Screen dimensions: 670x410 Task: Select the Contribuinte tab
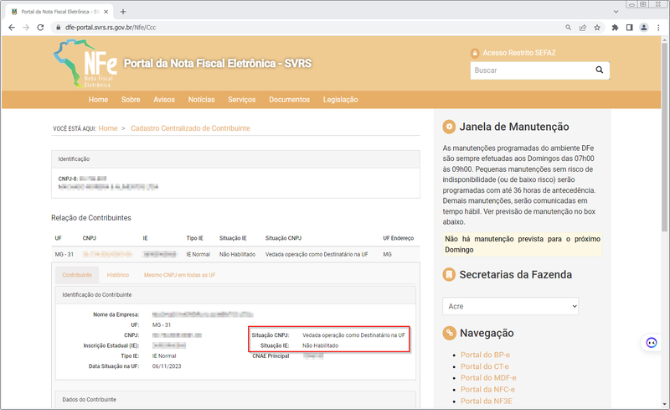point(77,275)
